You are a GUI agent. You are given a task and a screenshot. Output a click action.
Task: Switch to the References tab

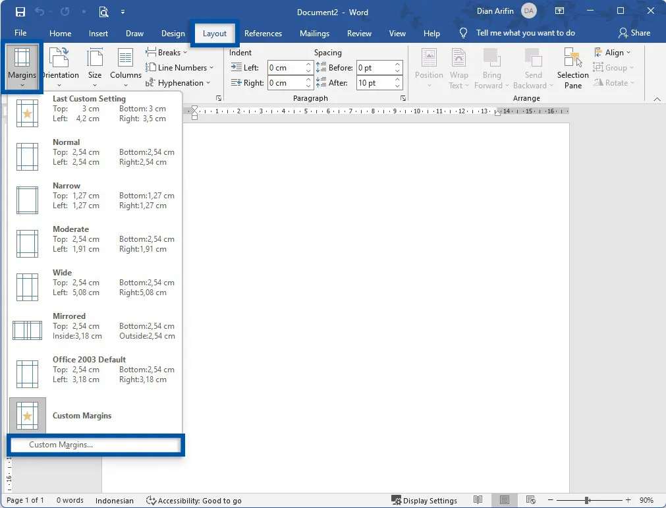pyautogui.click(x=263, y=34)
